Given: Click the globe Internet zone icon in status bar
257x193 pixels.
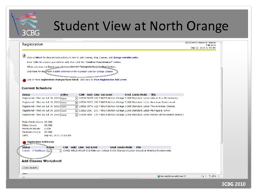Looking at the screenshot, I should pyautogui.click(x=158, y=176).
